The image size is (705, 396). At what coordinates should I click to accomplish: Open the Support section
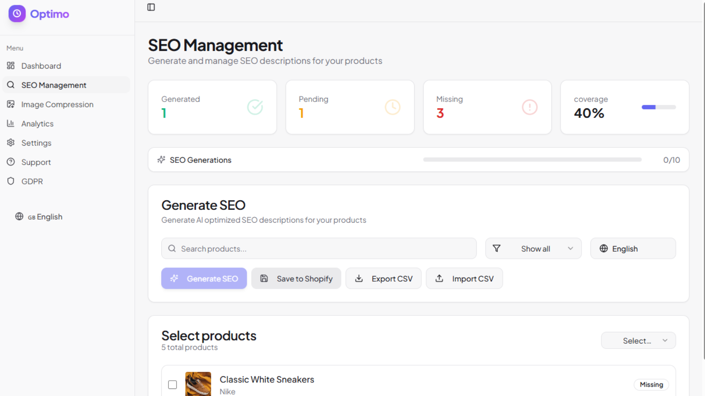[36, 162]
